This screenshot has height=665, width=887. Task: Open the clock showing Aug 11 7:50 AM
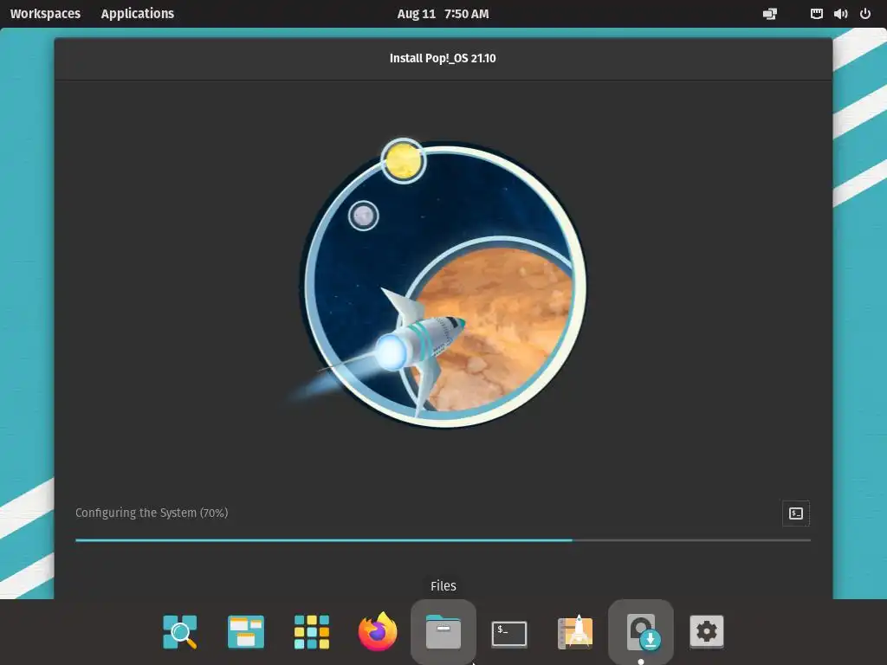443,14
